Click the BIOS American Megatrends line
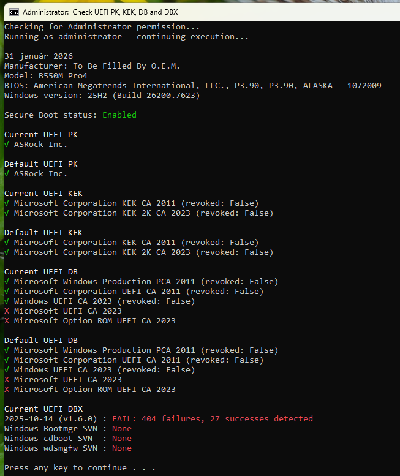The image size is (400, 476). 192,86
